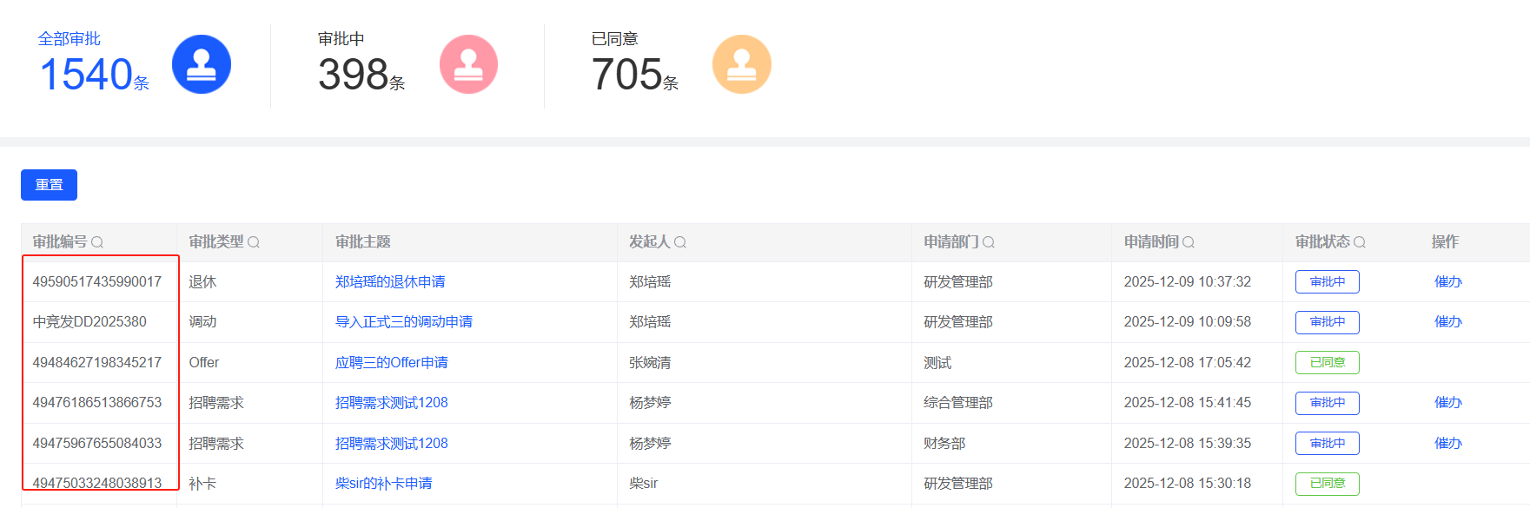Open 柴sir的补卡申请 link

click(384, 483)
